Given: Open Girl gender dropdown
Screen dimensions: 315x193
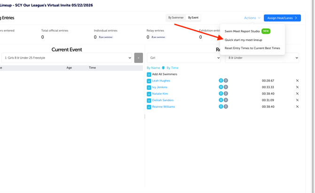Looking at the screenshot, I should coord(184,58).
